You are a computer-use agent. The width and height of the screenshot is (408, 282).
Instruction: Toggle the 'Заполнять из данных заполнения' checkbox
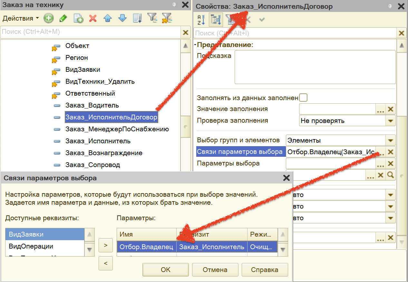coord(303,98)
